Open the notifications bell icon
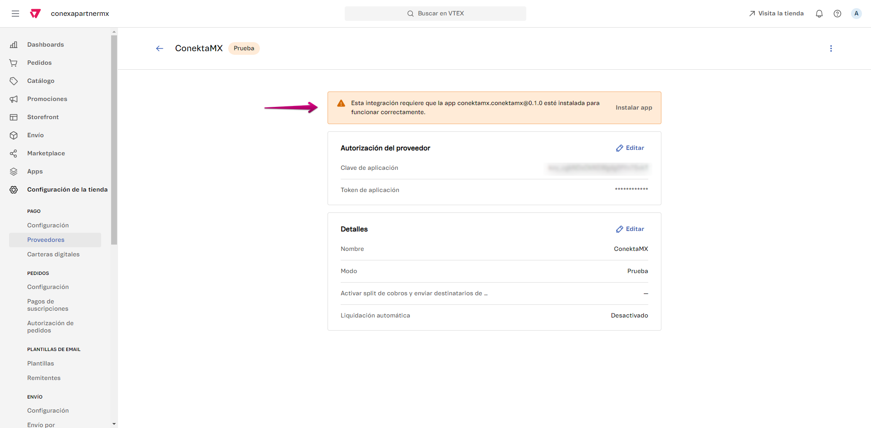 click(x=819, y=14)
